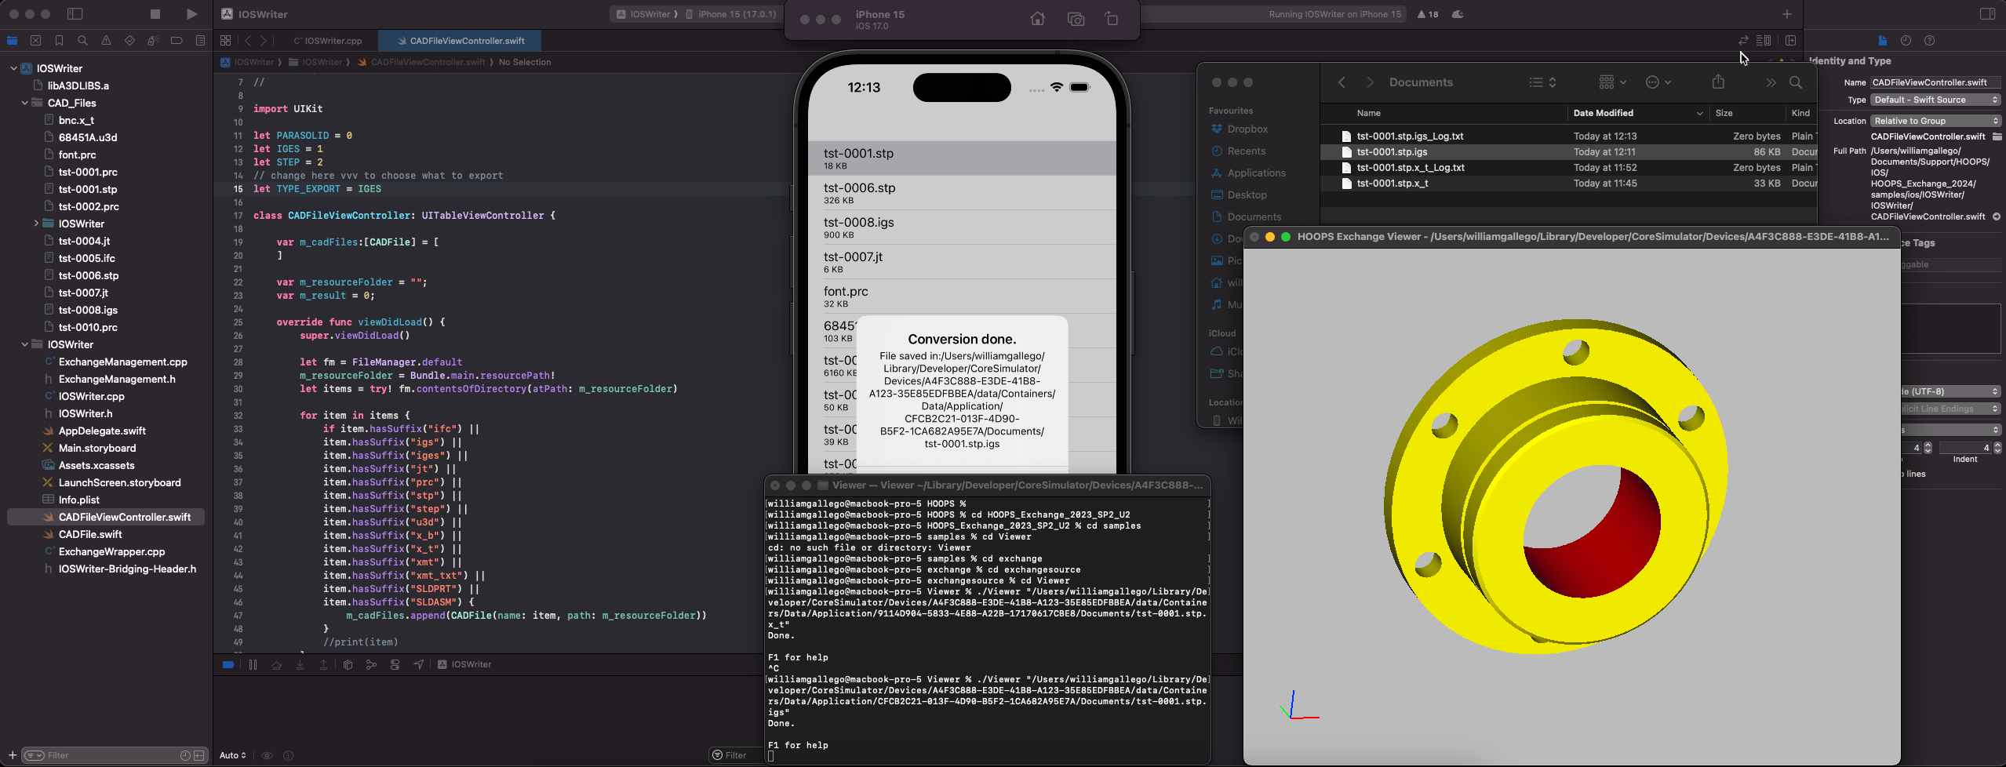Pause program execution in the debug bar
This screenshot has width=2006, height=767.
click(253, 664)
